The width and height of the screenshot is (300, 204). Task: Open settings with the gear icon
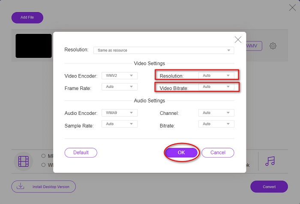273,46
